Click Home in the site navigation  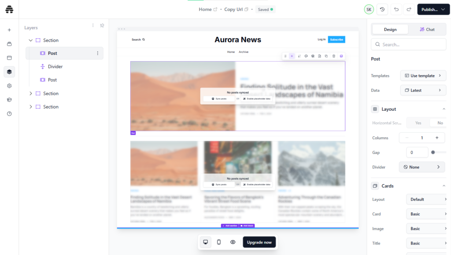click(x=231, y=52)
